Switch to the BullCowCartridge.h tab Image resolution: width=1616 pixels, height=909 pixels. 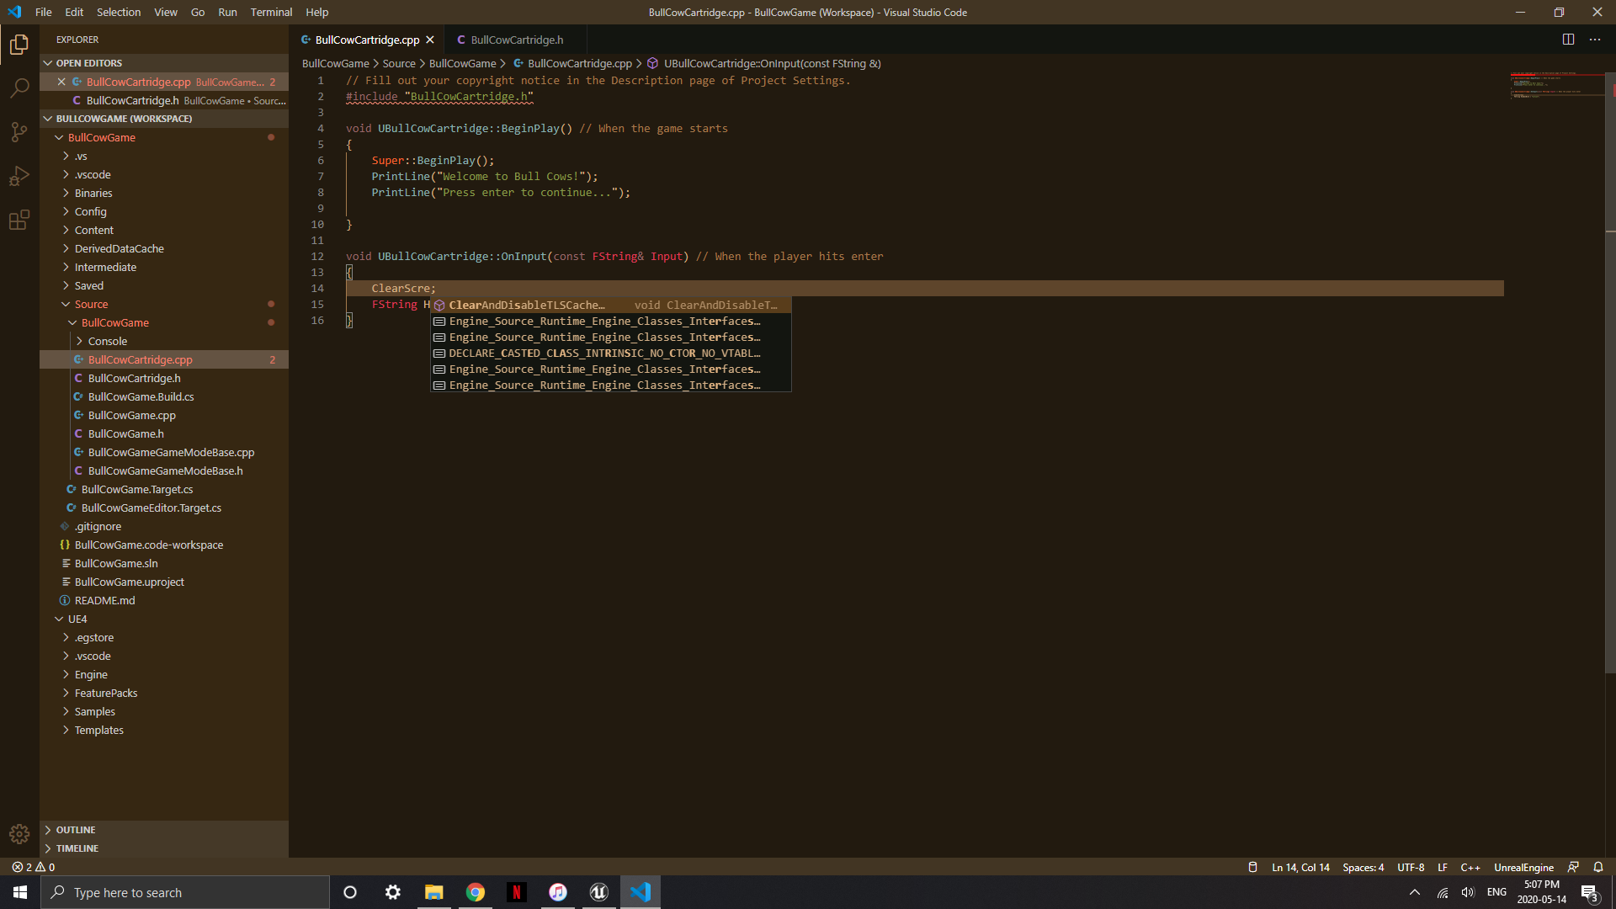(516, 40)
